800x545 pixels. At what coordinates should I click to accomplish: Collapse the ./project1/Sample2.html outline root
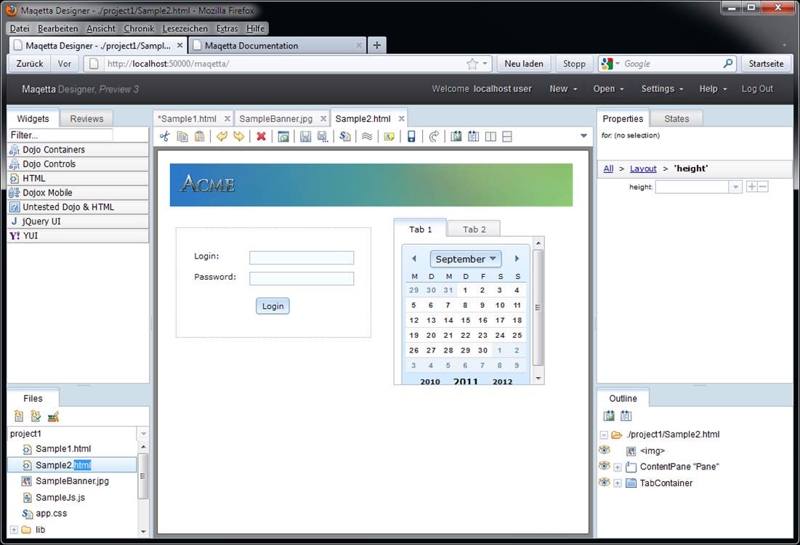(x=604, y=435)
